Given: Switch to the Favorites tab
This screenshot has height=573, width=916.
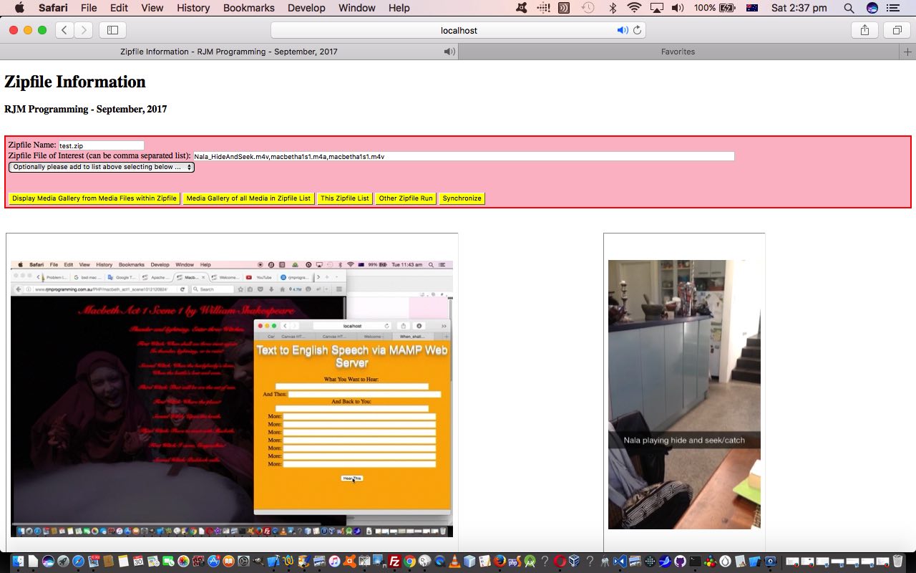Looking at the screenshot, I should pos(678,52).
